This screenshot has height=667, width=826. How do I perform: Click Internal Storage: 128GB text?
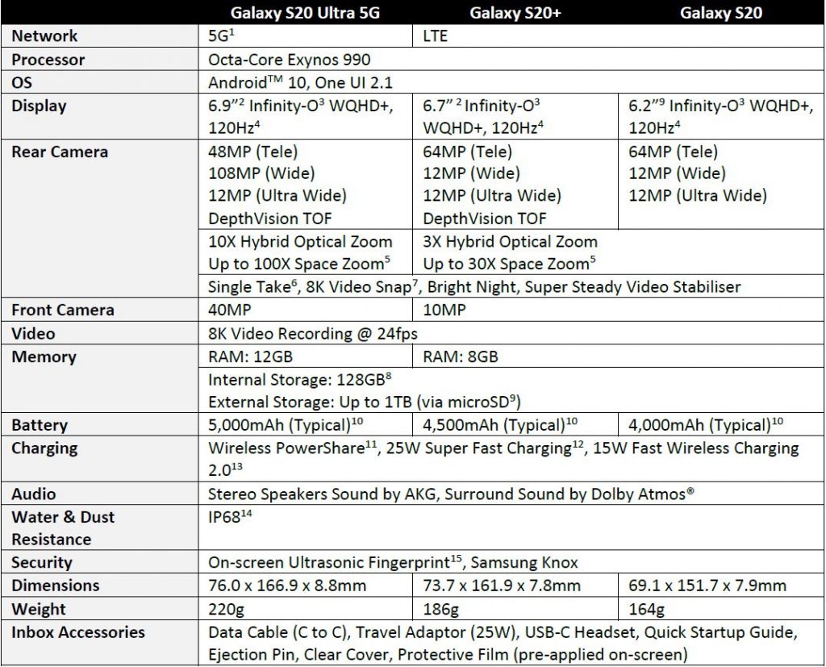pos(300,379)
